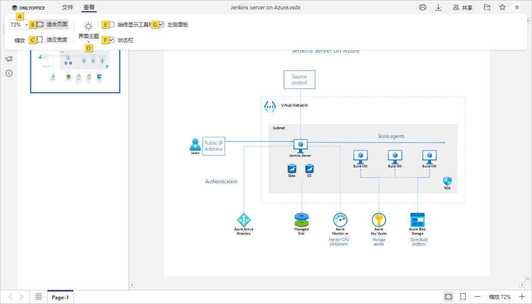Screen dimensions: 532x304
Task: Select the Page-1 sheet tab
Action: point(60,297)
